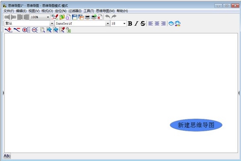This screenshot has height=161, width=241.
Task: Click the Save As double-floppy icon
Action: [x=81, y=17]
